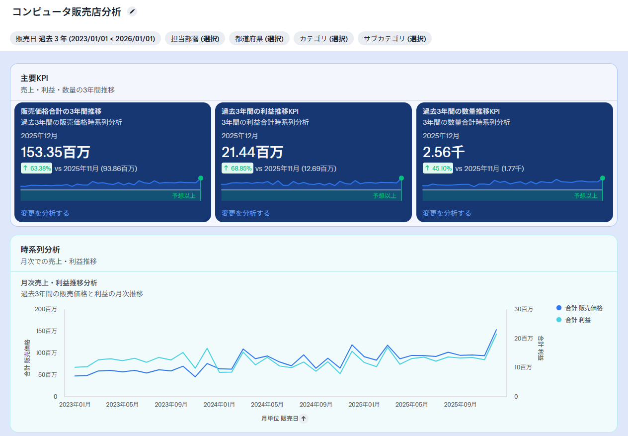The height and width of the screenshot is (436, 628).
Task: Click the 68.85% increase badge on profit KPI
Action: 237,169
